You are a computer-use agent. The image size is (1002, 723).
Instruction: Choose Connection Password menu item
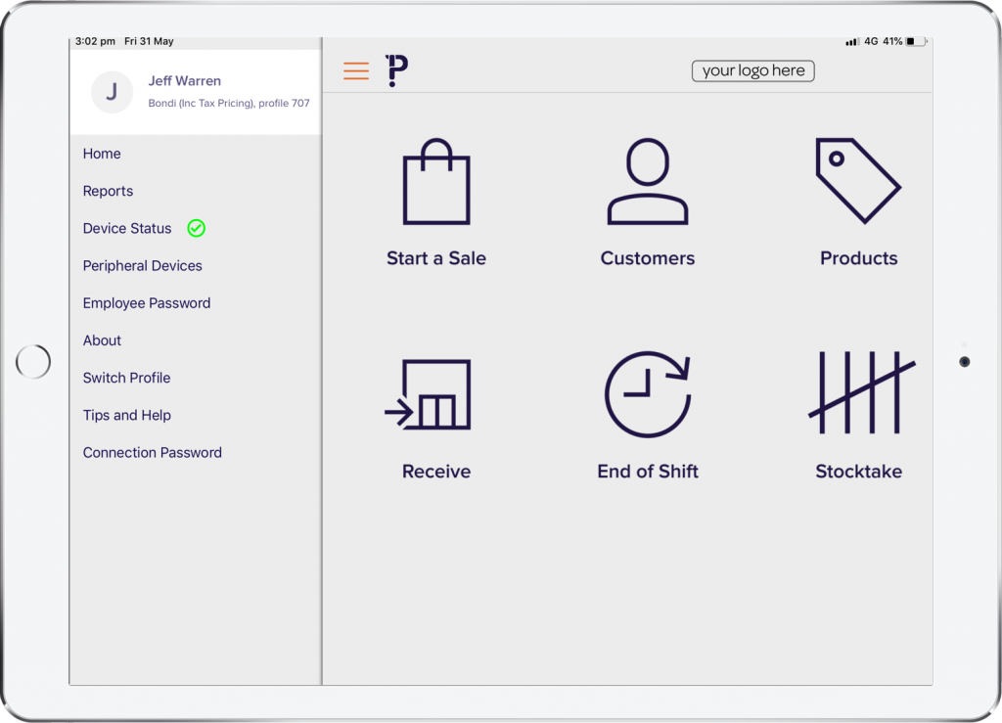click(x=152, y=452)
